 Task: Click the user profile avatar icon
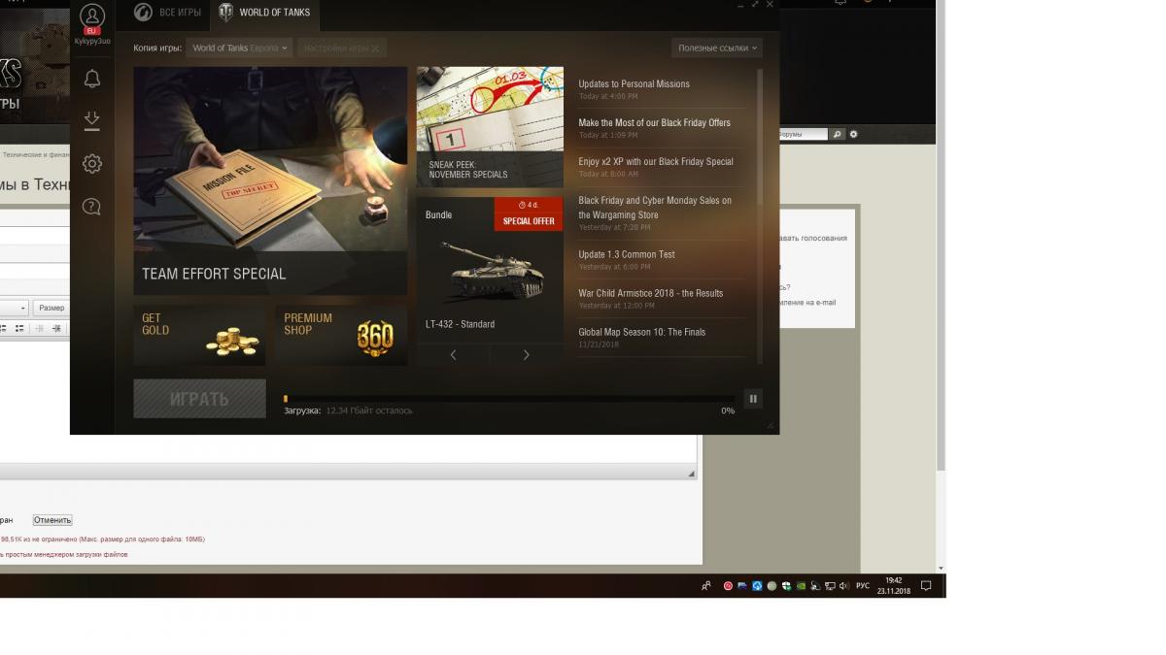click(x=92, y=16)
